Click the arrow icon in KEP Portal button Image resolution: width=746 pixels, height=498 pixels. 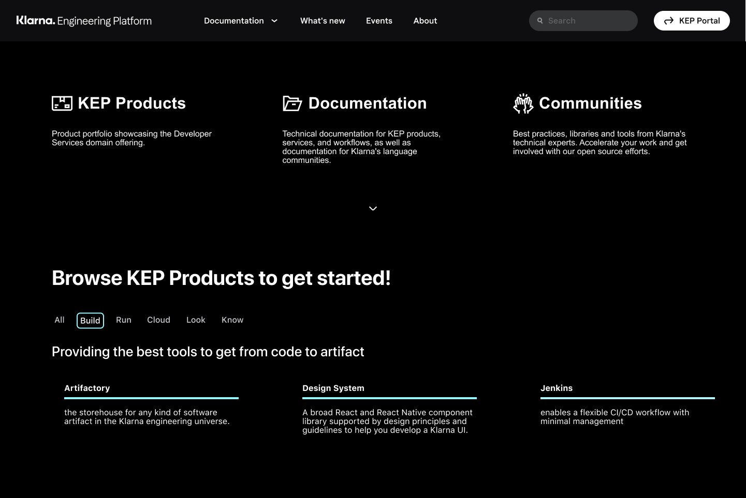[x=669, y=21]
